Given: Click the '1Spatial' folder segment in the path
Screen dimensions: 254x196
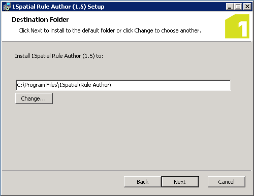Looking at the screenshot, I should click(69, 85).
